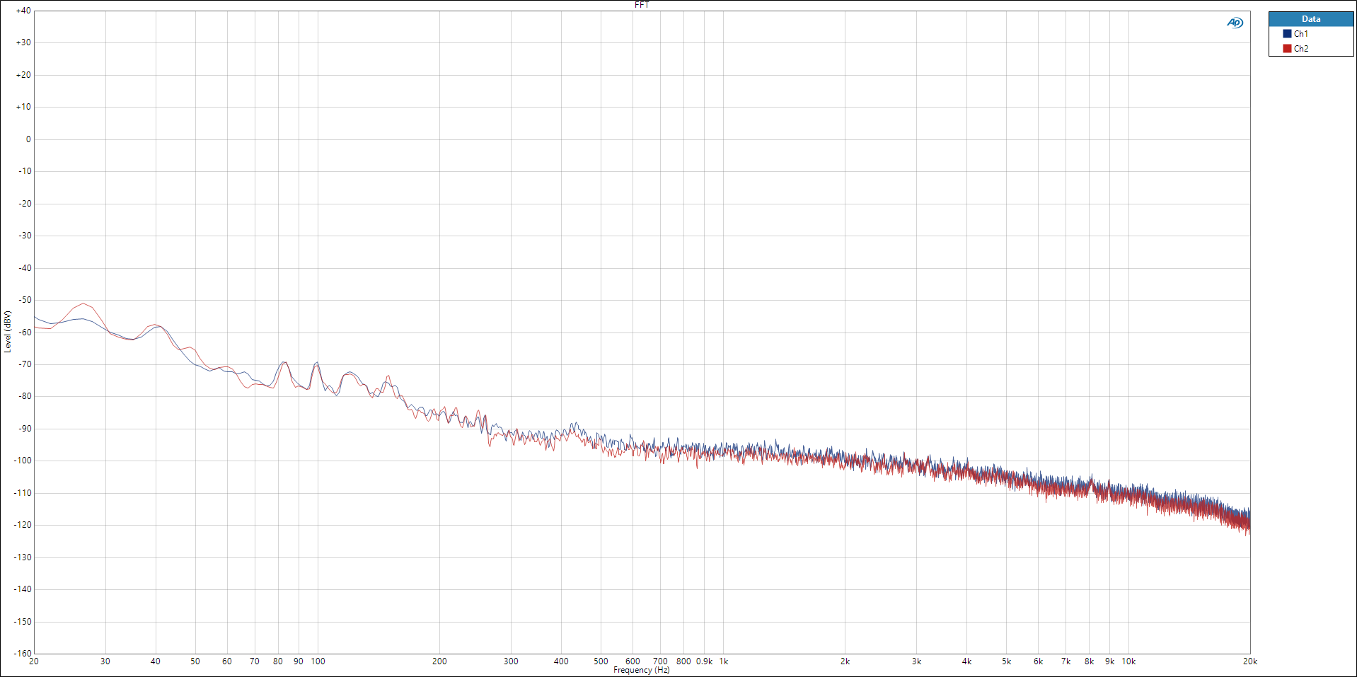Click the +40 value on the Y axis
This screenshot has width=1357, height=677.
coord(23,11)
